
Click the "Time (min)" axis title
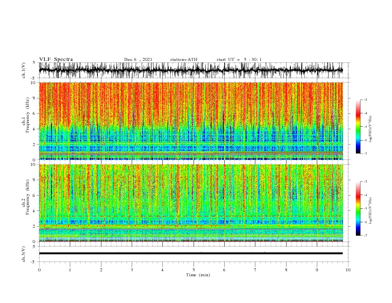[198, 275]
